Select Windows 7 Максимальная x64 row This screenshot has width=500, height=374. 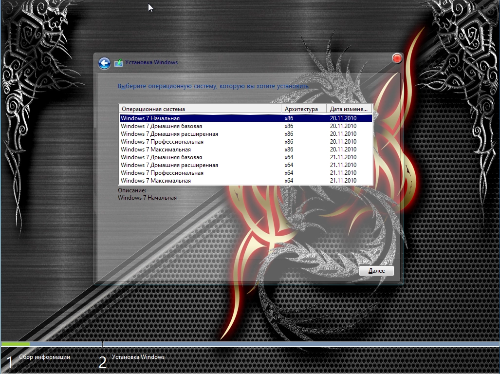point(246,181)
